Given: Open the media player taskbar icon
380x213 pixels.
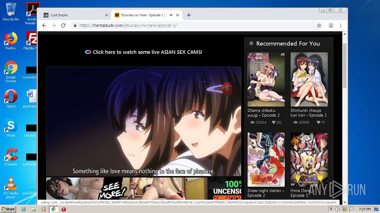Looking at the screenshot, I should [43, 209].
